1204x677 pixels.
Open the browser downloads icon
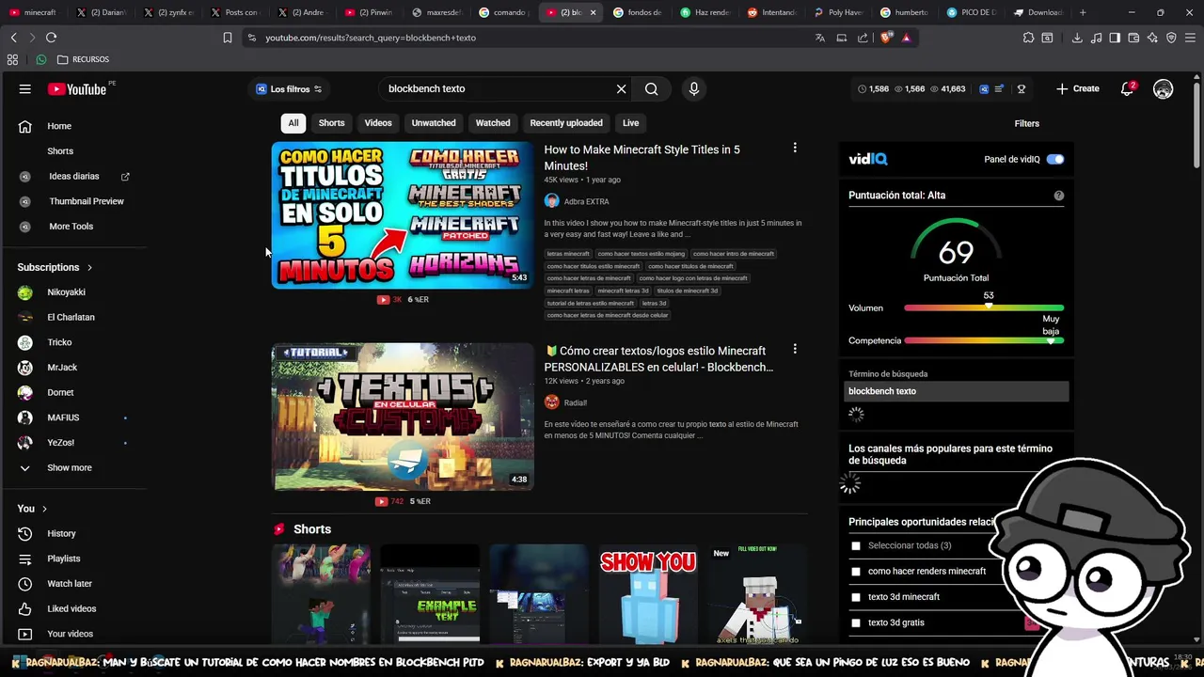[x=1077, y=38]
